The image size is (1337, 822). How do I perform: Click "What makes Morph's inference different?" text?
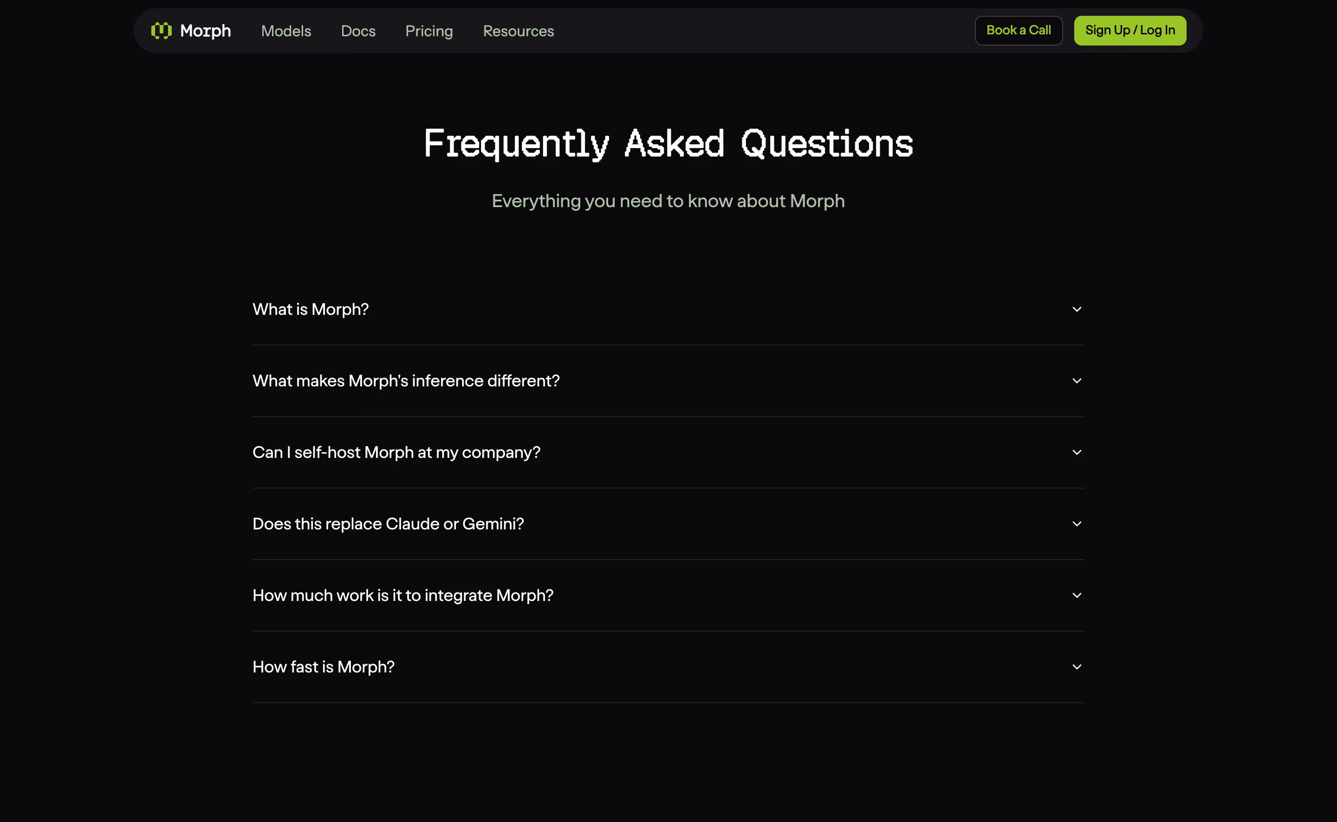406,380
